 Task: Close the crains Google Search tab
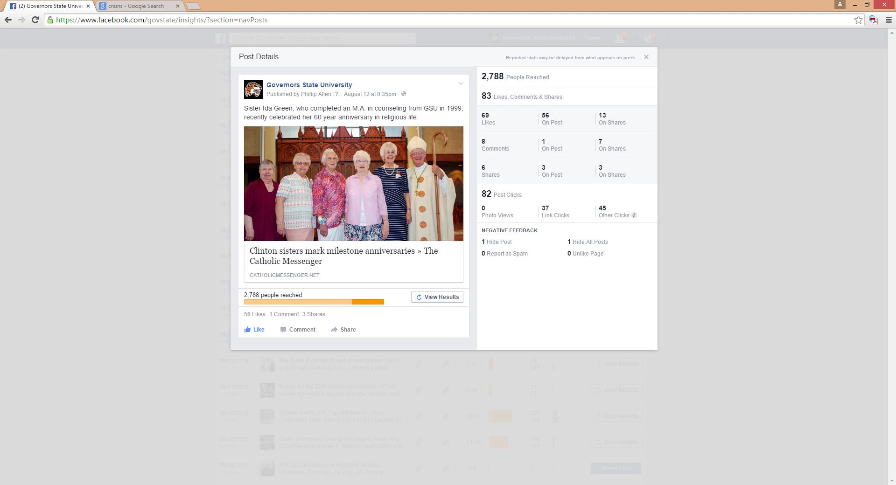pyautogui.click(x=177, y=6)
